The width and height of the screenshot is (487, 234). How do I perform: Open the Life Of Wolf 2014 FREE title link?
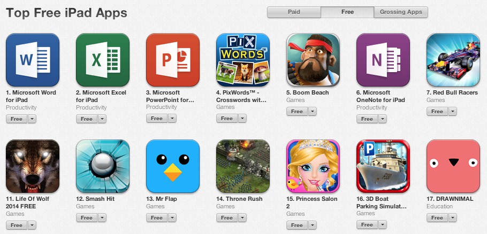click(27, 202)
